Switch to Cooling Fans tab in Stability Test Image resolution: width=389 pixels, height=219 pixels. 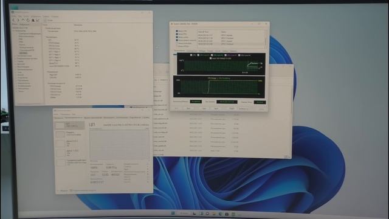click(191, 51)
